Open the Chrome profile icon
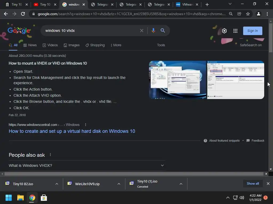This screenshot has height=204, width=273. pyautogui.click(x=259, y=14)
